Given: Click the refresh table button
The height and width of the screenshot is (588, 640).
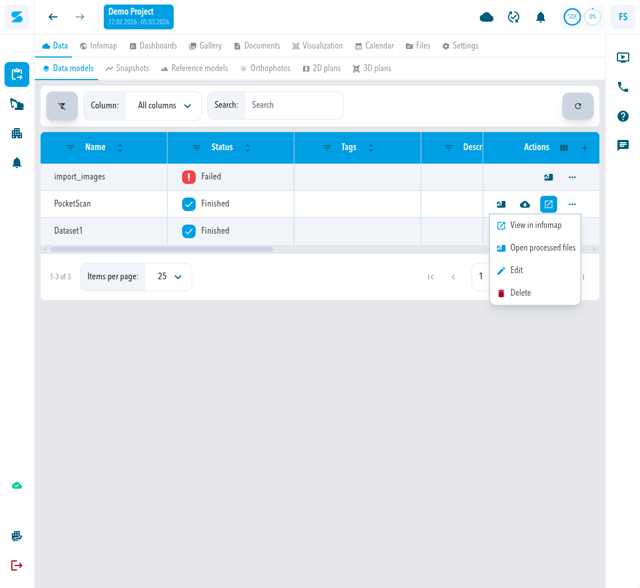Looking at the screenshot, I should pyautogui.click(x=577, y=106).
